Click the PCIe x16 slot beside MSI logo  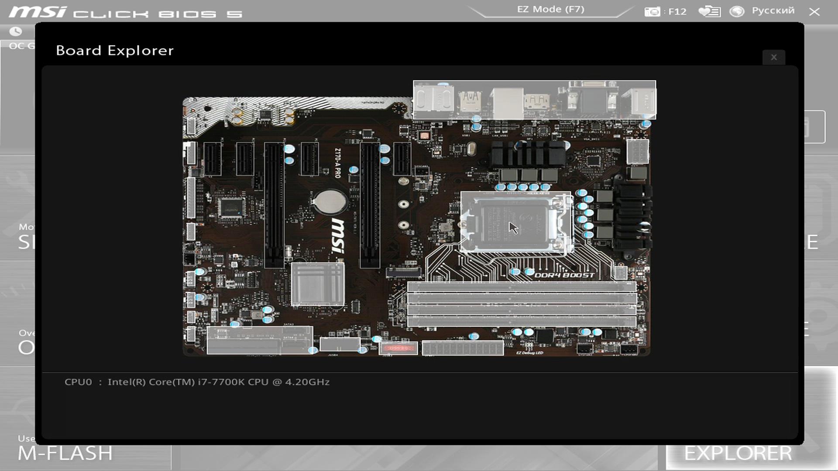coord(370,205)
